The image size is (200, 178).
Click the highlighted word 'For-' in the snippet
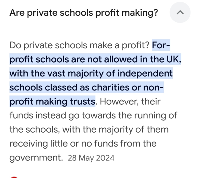tap(161, 45)
